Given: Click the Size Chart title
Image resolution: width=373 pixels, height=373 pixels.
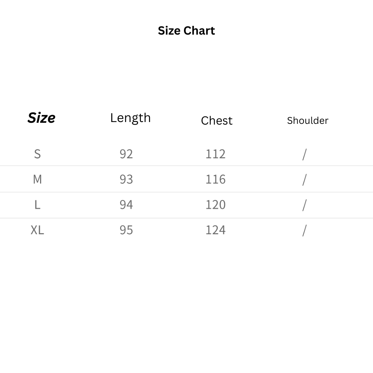Looking at the screenshot, I should point(186,31).
